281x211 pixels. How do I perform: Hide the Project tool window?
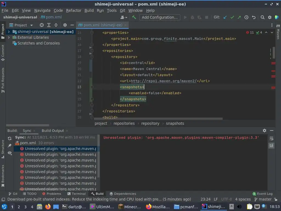[x=72, y=25]
